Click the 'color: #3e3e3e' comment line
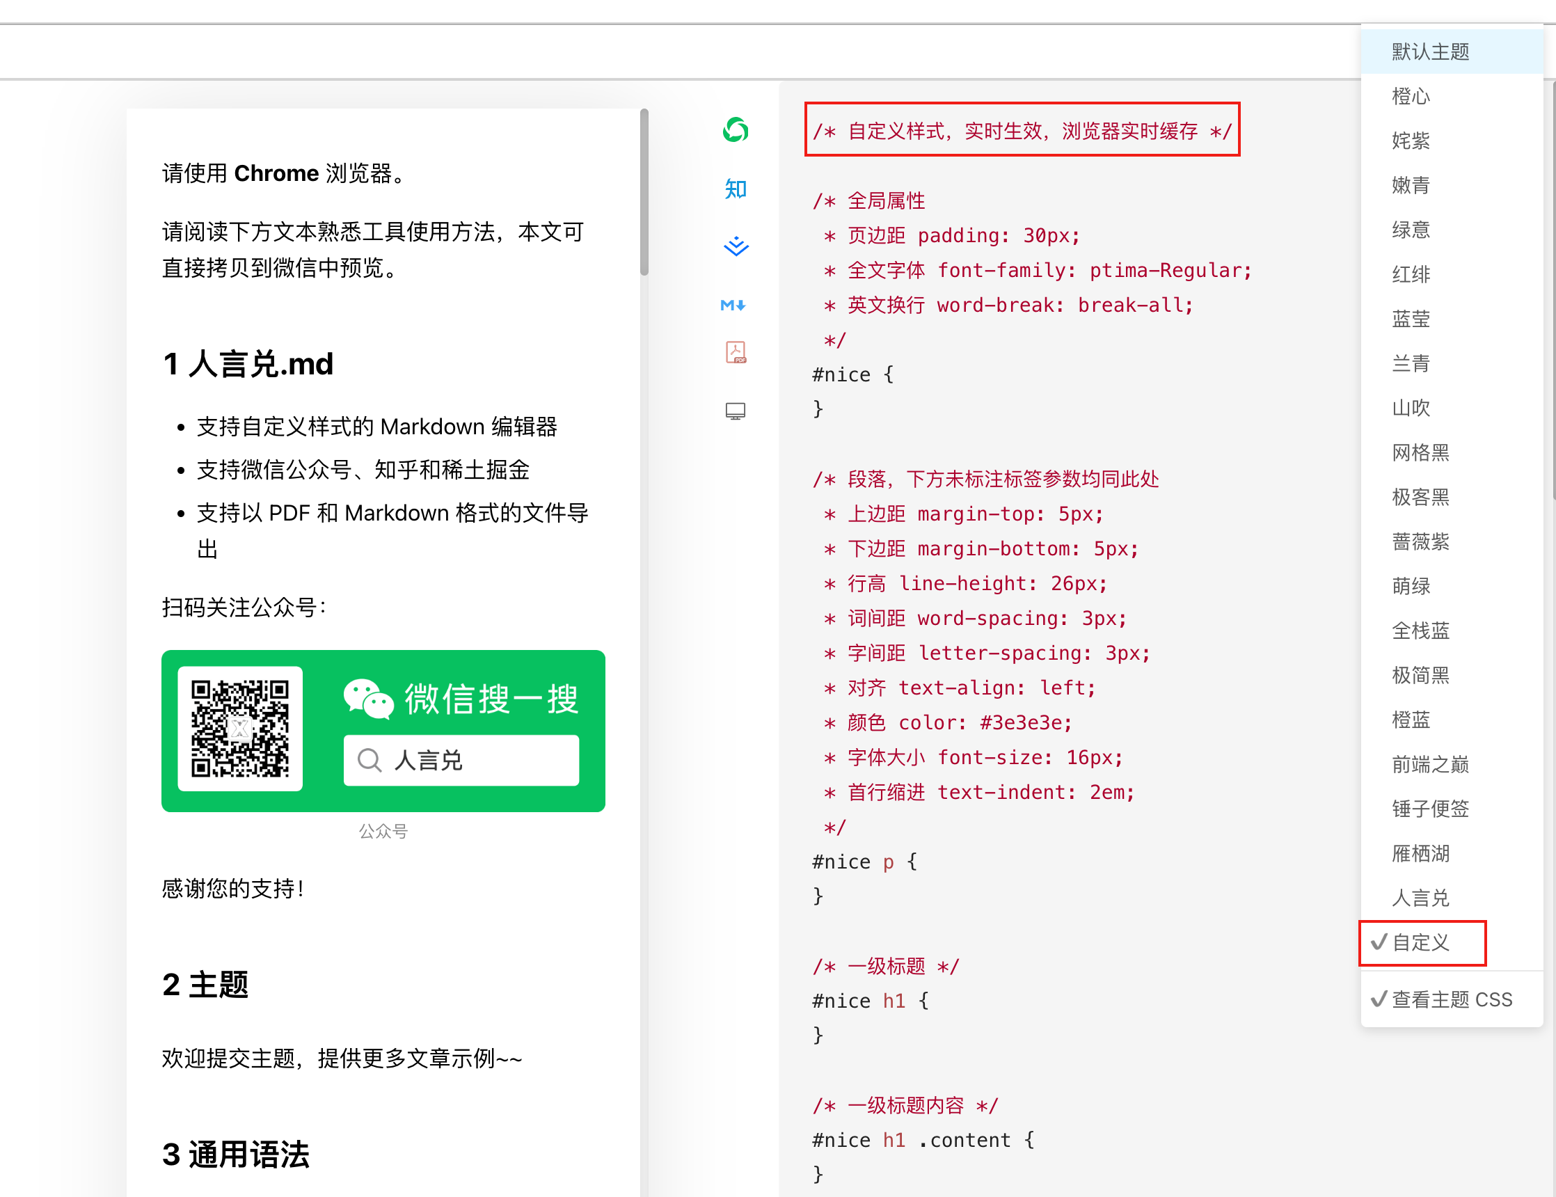This screenshot has height=1197, width=1556. tap(948, 722)
